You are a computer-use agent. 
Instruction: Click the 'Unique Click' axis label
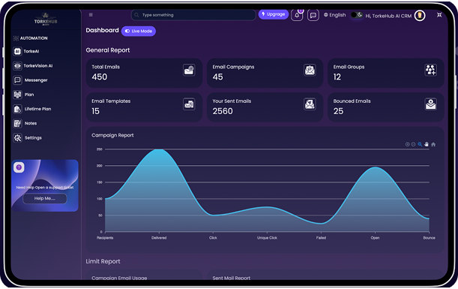267,238
